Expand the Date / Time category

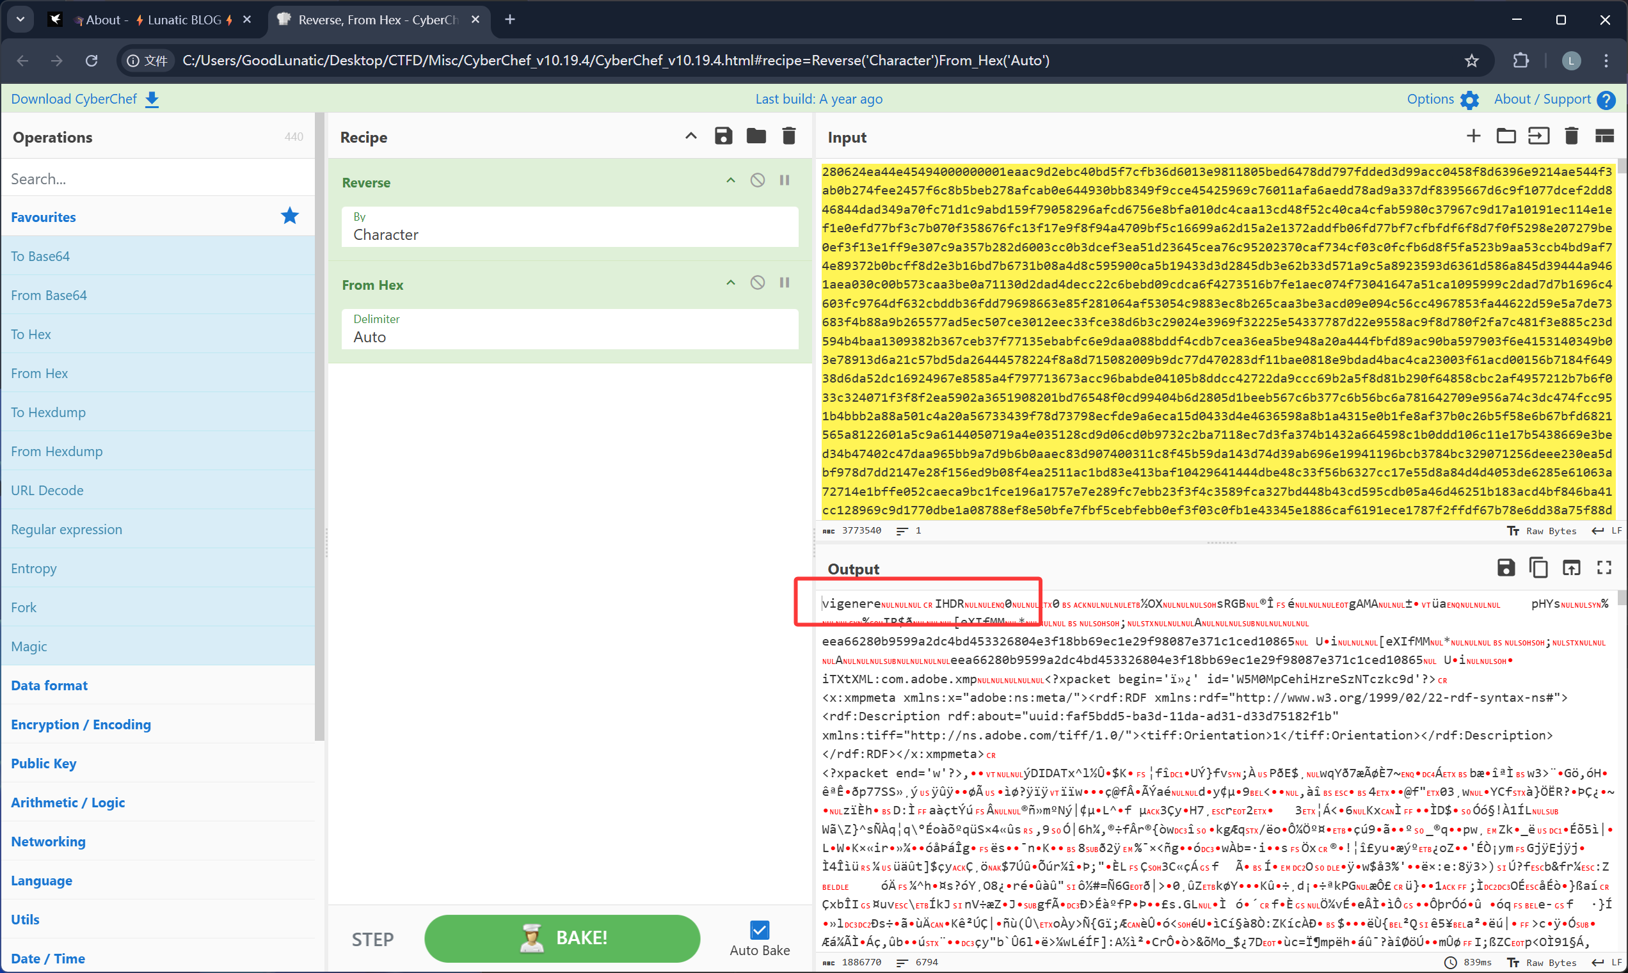157,958
